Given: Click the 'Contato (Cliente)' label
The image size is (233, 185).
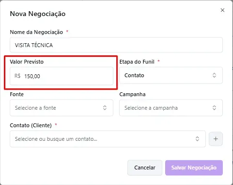Looking at the screenshot, I should 31,125.
